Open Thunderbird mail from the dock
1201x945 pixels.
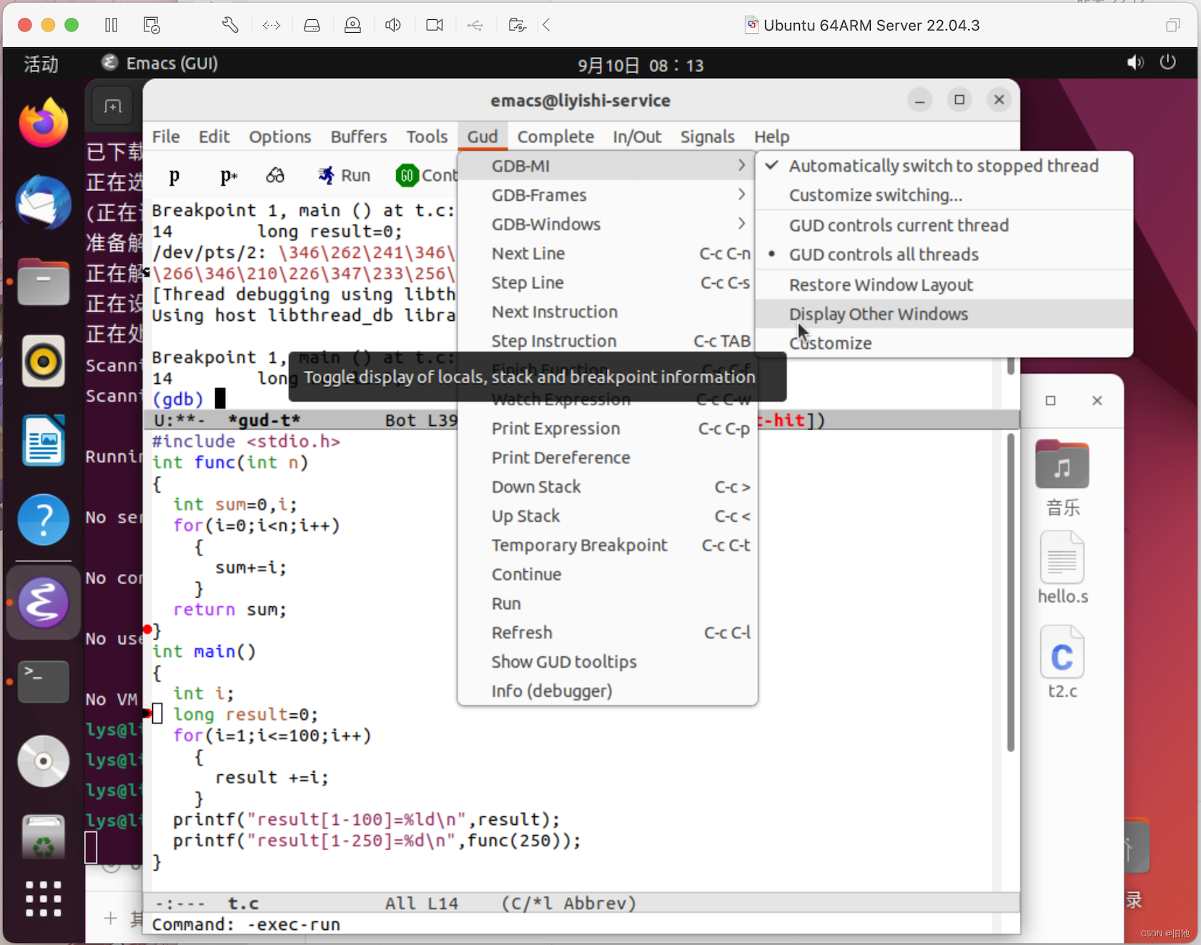(x=44, y=202)
